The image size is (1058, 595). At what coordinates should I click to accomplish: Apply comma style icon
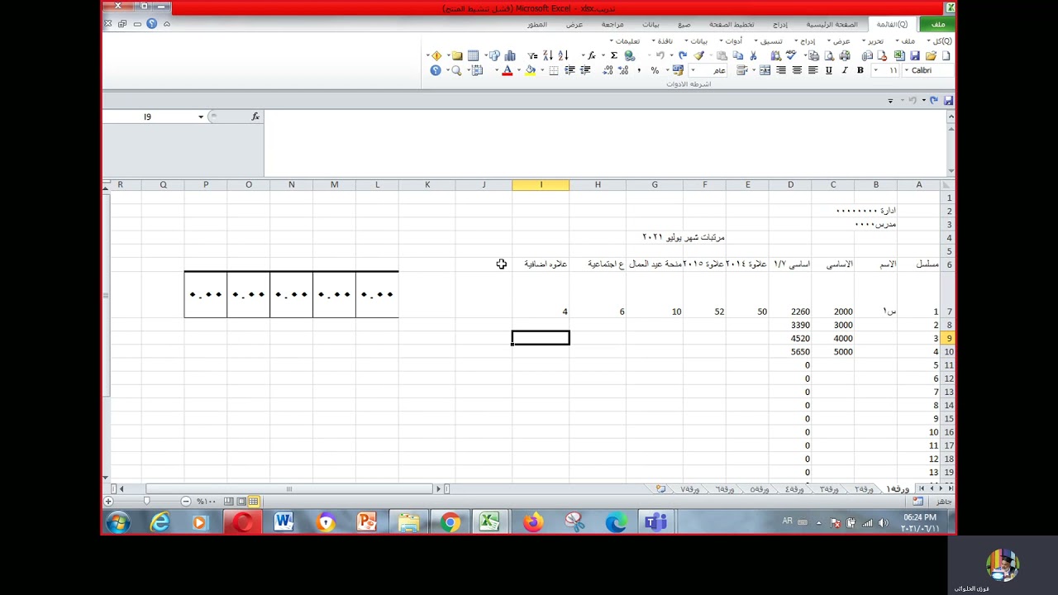(639, 70)
